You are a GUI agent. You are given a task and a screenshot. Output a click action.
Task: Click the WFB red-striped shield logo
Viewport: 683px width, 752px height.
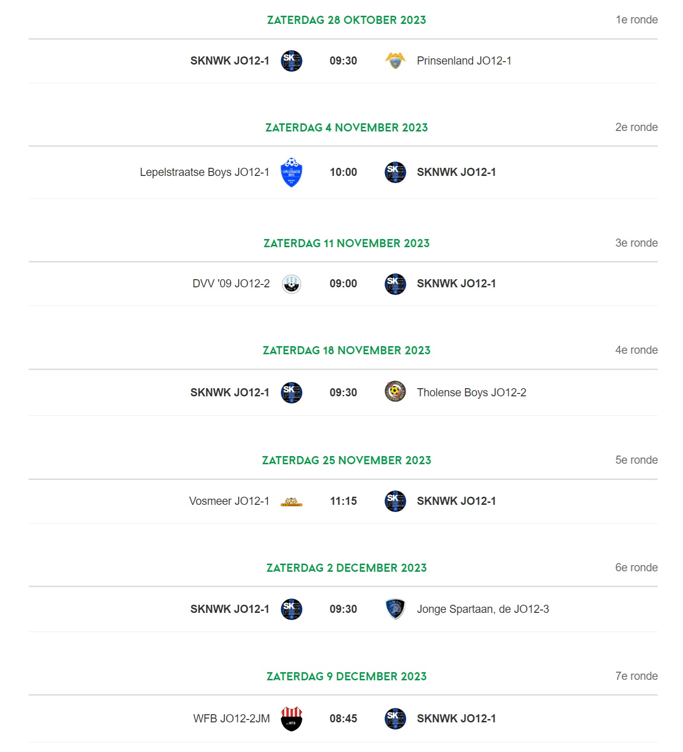coord(291,719)
